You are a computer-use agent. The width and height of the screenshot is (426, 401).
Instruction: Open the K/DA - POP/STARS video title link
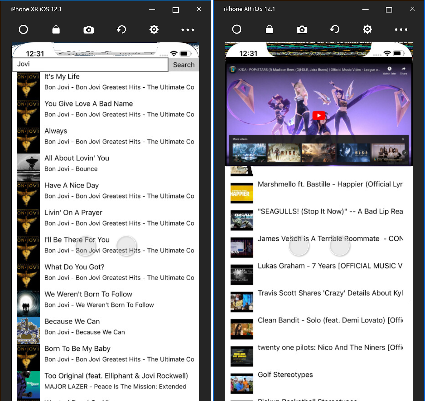(x=309, y=70)
